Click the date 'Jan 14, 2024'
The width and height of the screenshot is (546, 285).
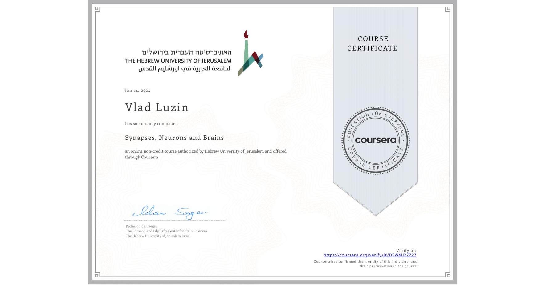pyautogui.click(x=137, y=90)
